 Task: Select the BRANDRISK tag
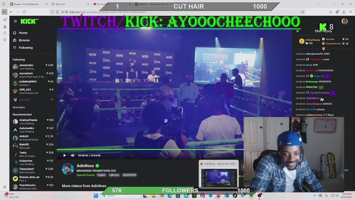[x=130, y=175]
